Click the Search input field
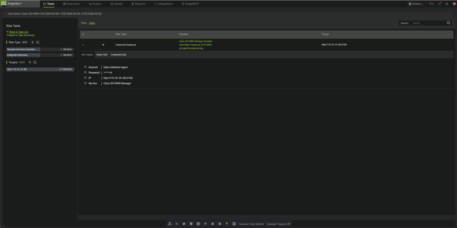The height and width of the screenshot is (228, 457). pos(428,23)
